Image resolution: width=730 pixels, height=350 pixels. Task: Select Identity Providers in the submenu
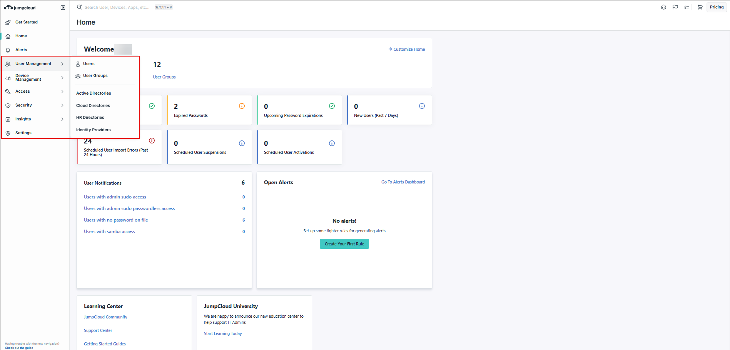click(x=94, y=130)
